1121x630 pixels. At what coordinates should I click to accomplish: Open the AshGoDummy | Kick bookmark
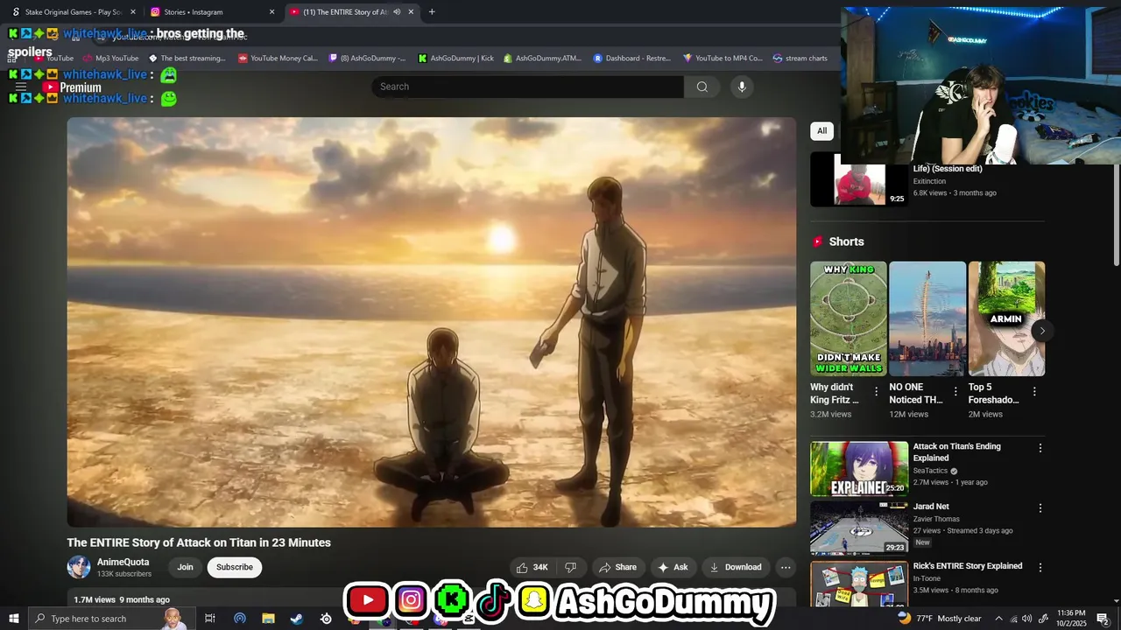[455, 59]
